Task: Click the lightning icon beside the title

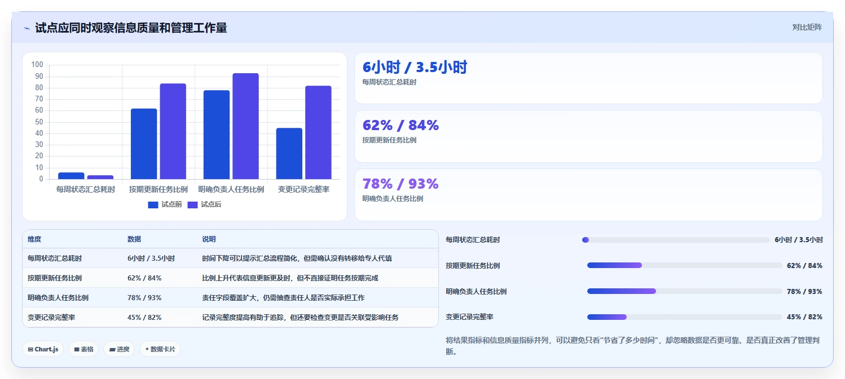Action: pyautogui.click(x=27, y=28)
